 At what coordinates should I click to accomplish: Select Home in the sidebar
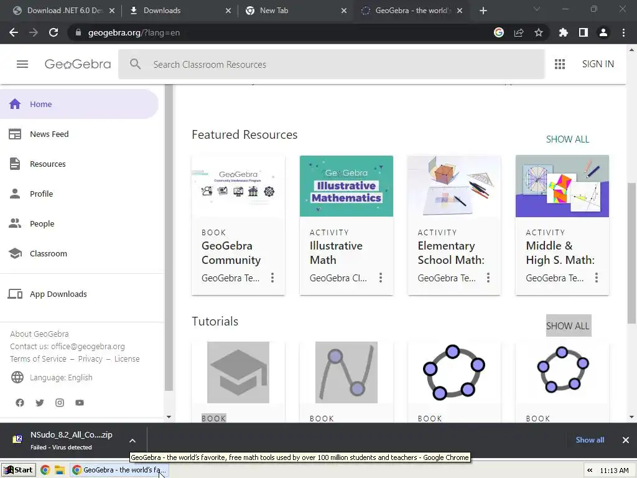[79, 104]
